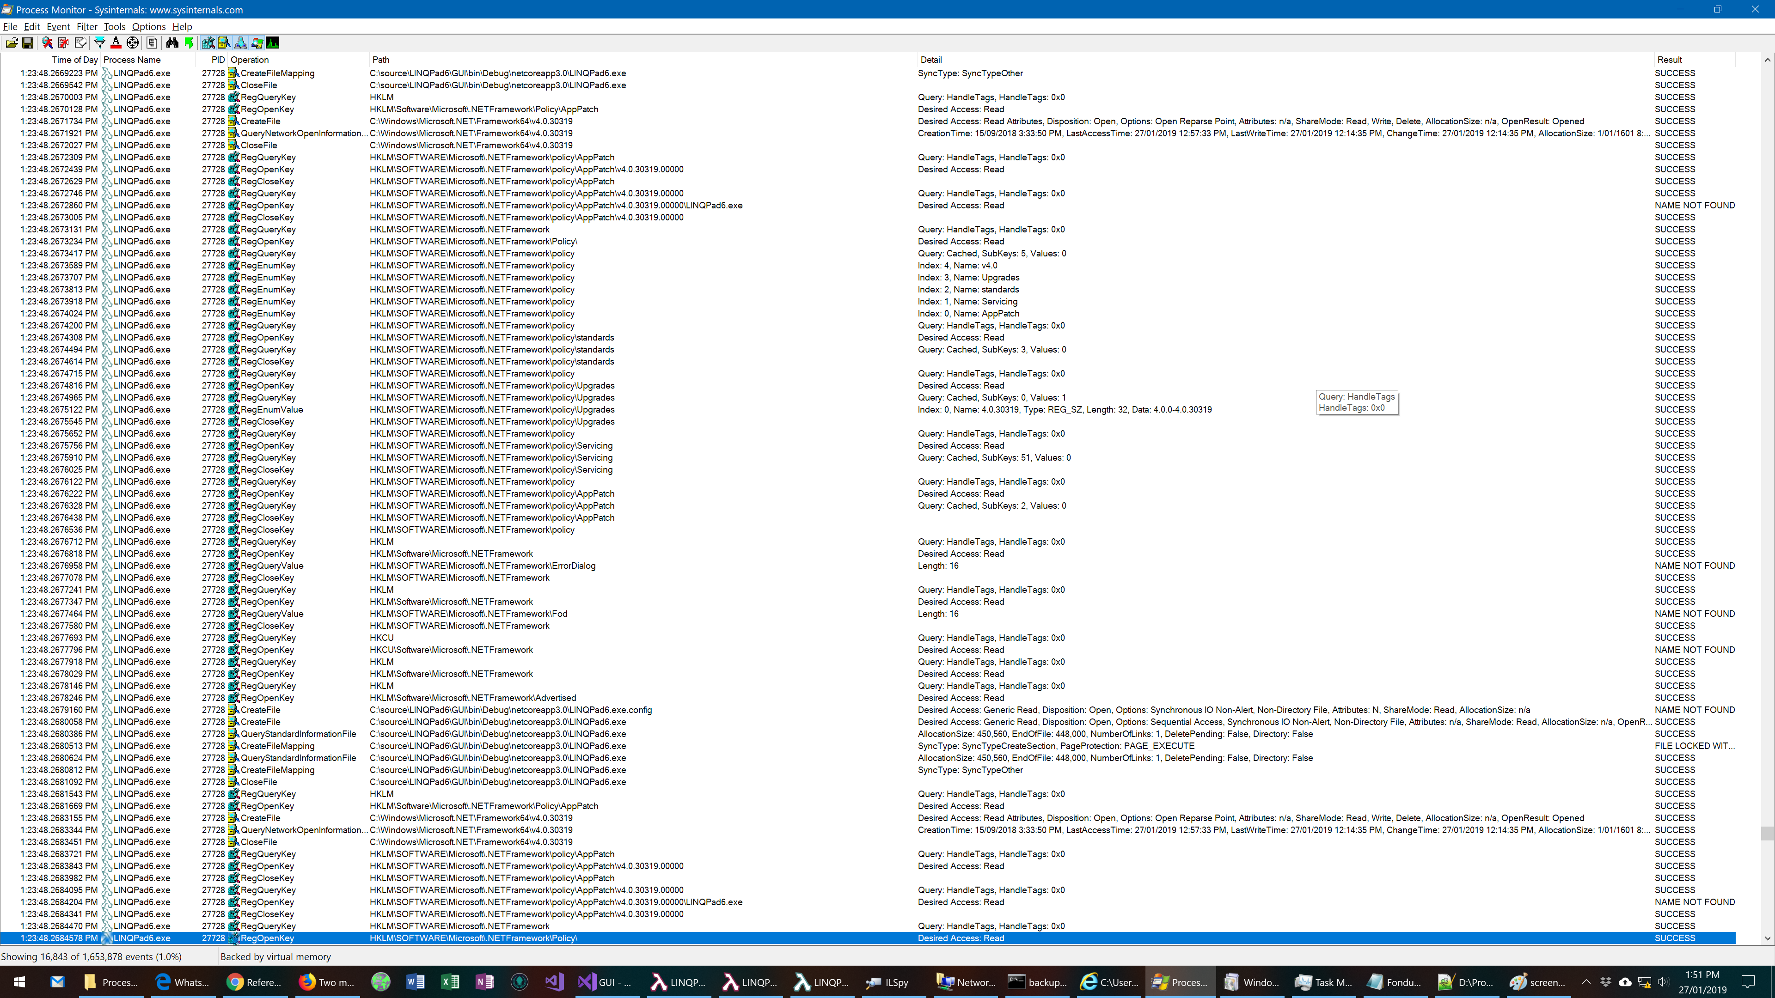
Task: Find an event using the binoculars icon
Action: [172, 43]
